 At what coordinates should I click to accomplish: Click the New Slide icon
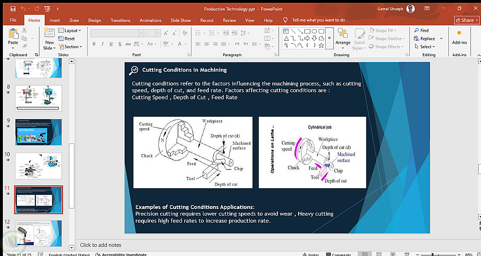(x=50, y=33)
